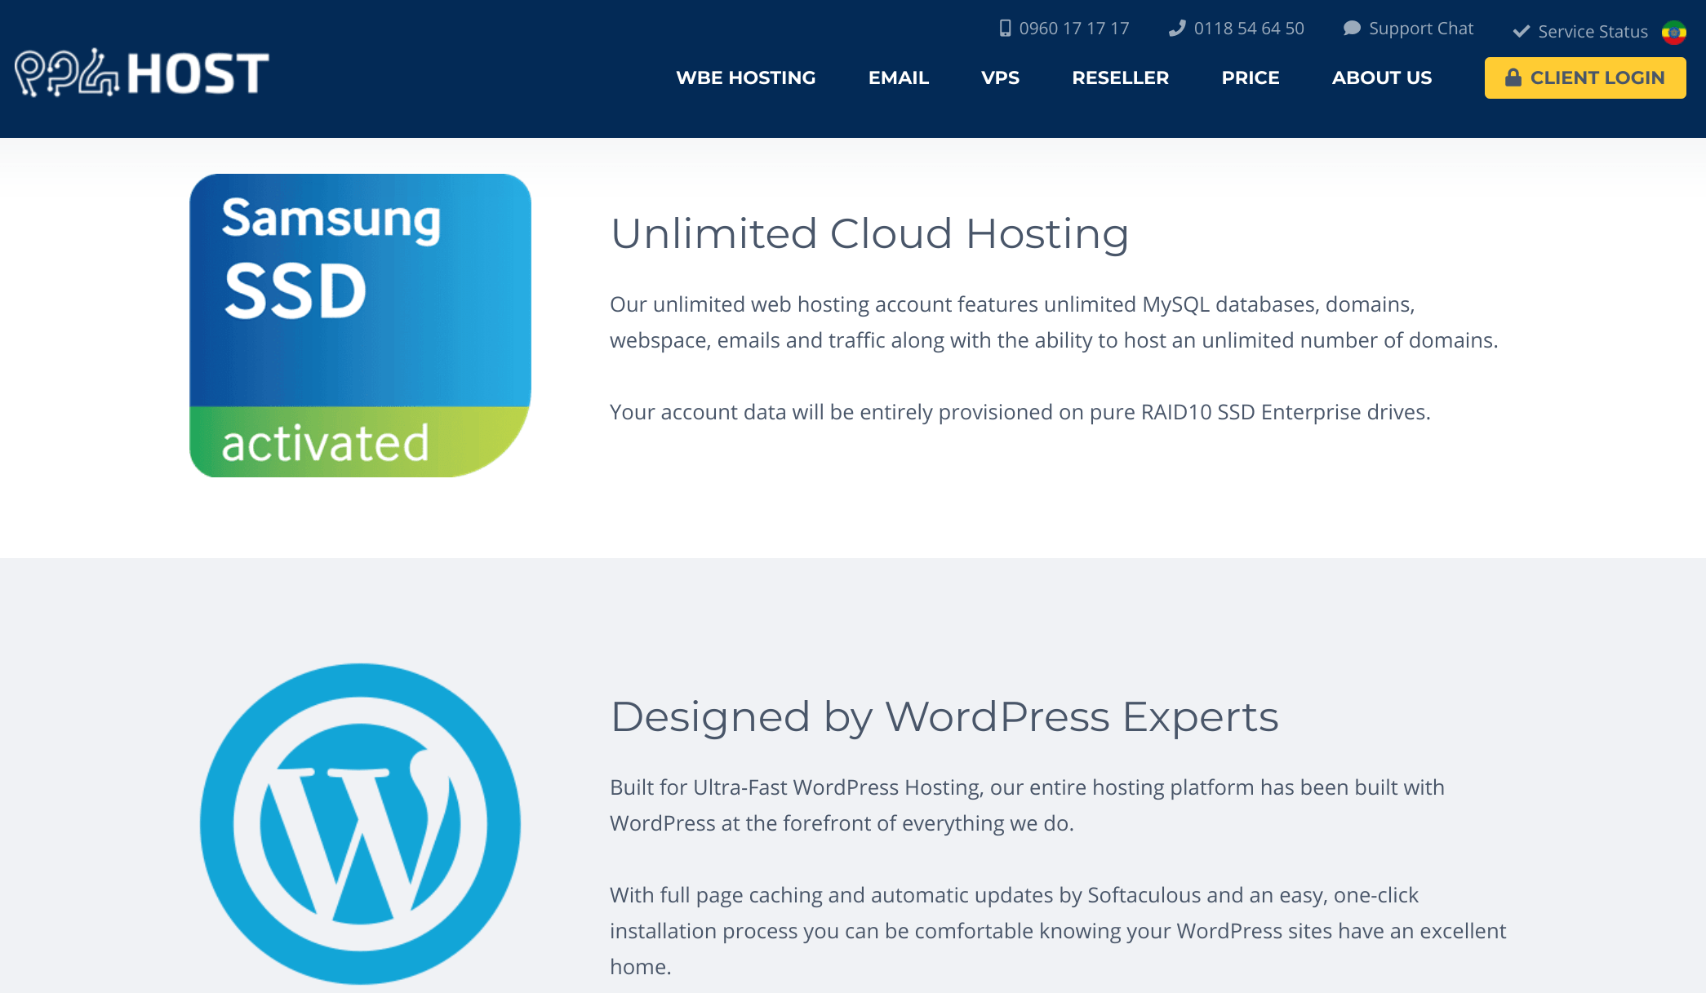The width and height of the screenshot is (1706, 993).
Task: Expand the EMAIL dropdown menu
Action: [x=899, y=78]
